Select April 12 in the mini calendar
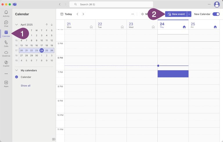This screenshot has height=142, width=223. pos(52,40)
